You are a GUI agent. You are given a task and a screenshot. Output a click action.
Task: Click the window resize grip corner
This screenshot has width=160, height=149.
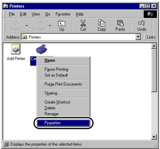pos(156,145)
